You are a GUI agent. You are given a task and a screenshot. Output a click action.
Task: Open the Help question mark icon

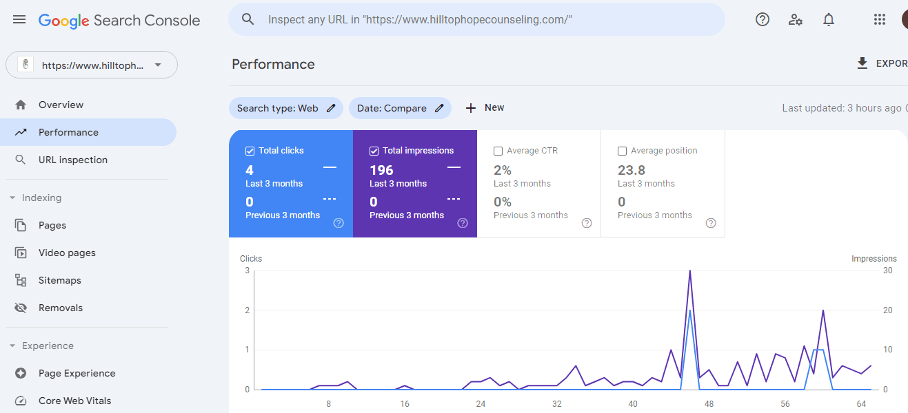pyautogui.click(x=763, y=19)
